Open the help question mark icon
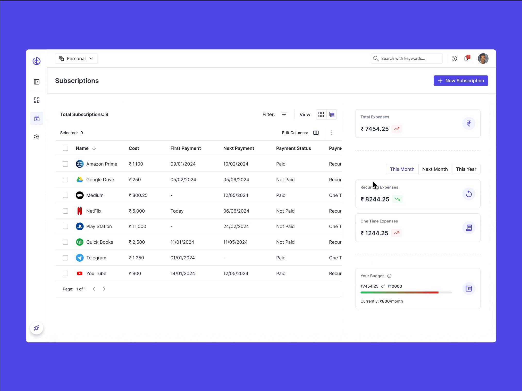The height and width of the screenshot is (391, 522). click(x=454, y=59)
